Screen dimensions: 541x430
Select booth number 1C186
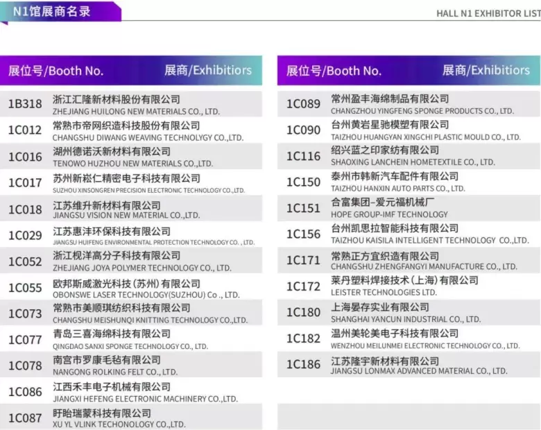[x=304, y=364]
